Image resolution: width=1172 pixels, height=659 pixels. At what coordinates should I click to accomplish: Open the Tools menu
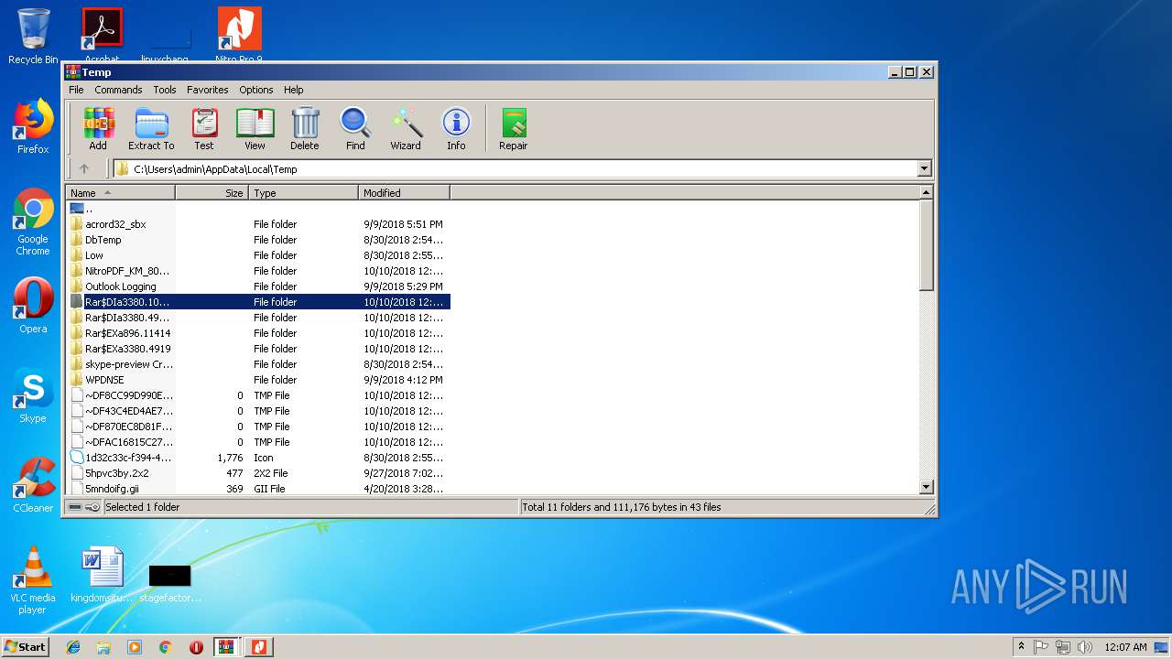(x=165, y=90)
